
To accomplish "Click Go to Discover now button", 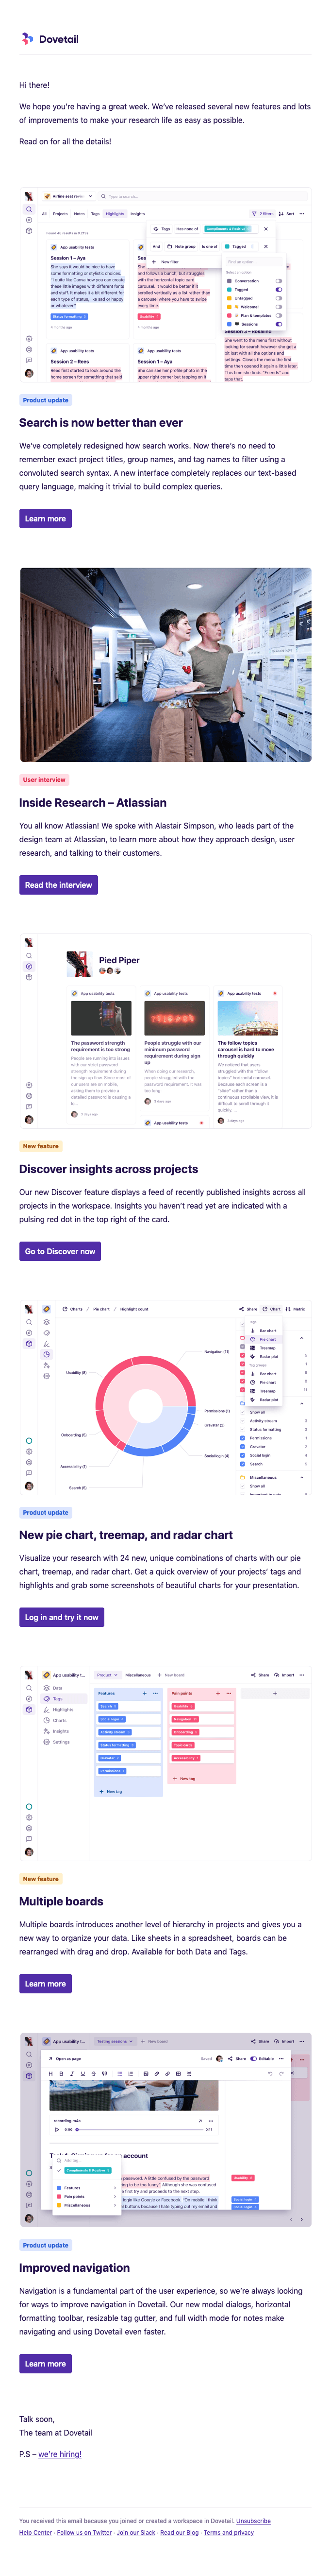I will 60,1251.
